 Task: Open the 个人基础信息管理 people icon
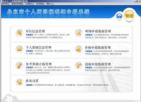click(x=19, y=49)
